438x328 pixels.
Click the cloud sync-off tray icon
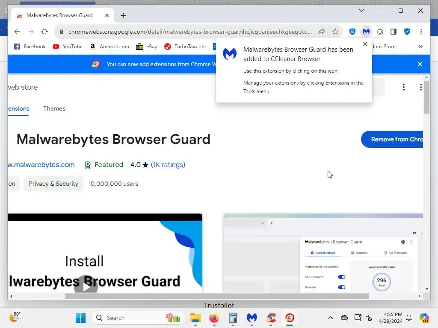pyautogui.click(x=344, y=318)
